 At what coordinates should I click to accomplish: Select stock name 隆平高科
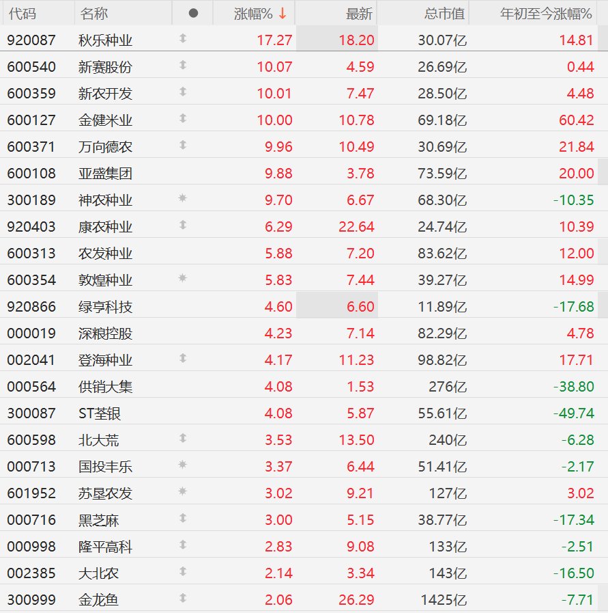coord(105,547)
